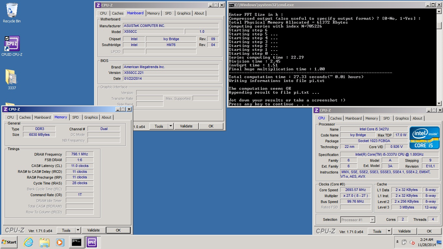Click Validate in Mainboard CPU-Z window
The width and height of the screenshot is (443, 249).
186,126
